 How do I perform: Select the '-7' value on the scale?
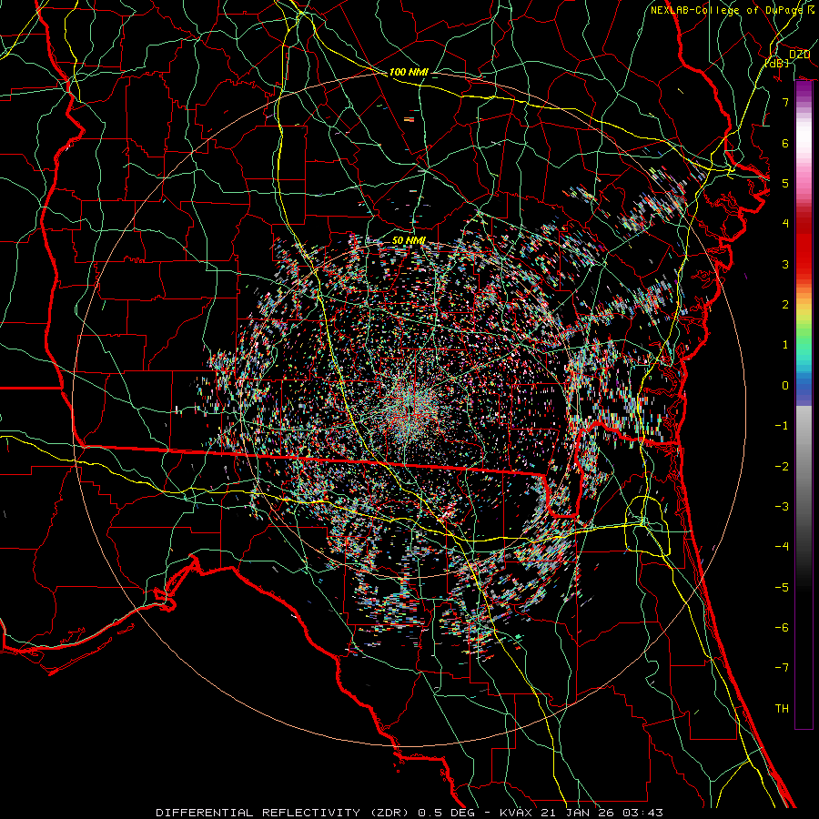[x=782, y=668]
